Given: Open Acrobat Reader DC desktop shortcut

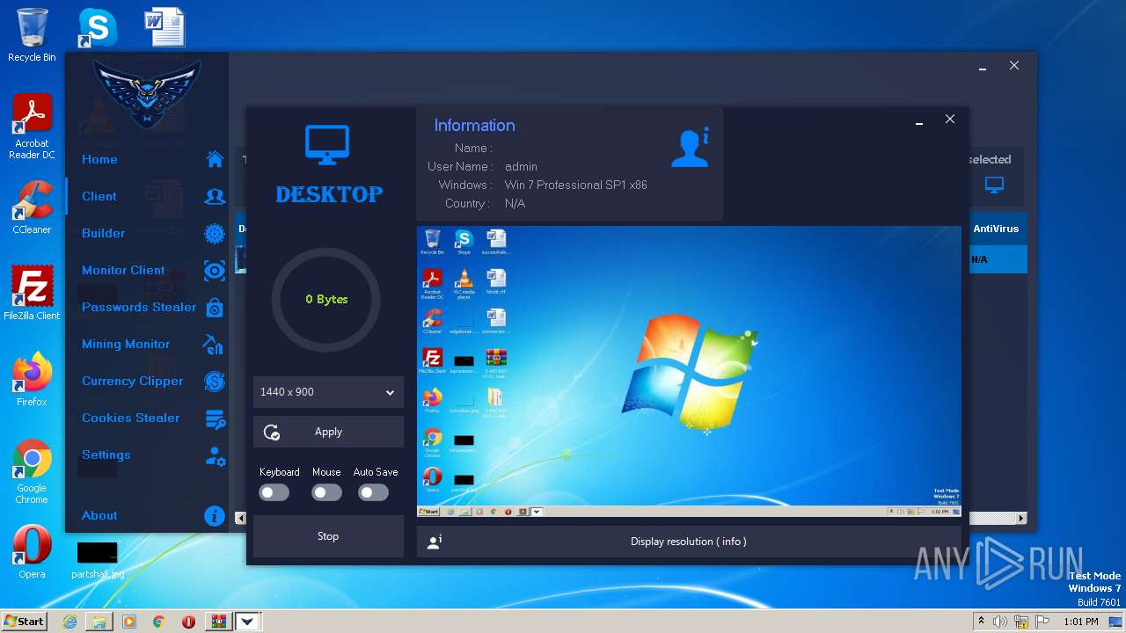Looking at the screenshot, I should click(32, 127).
